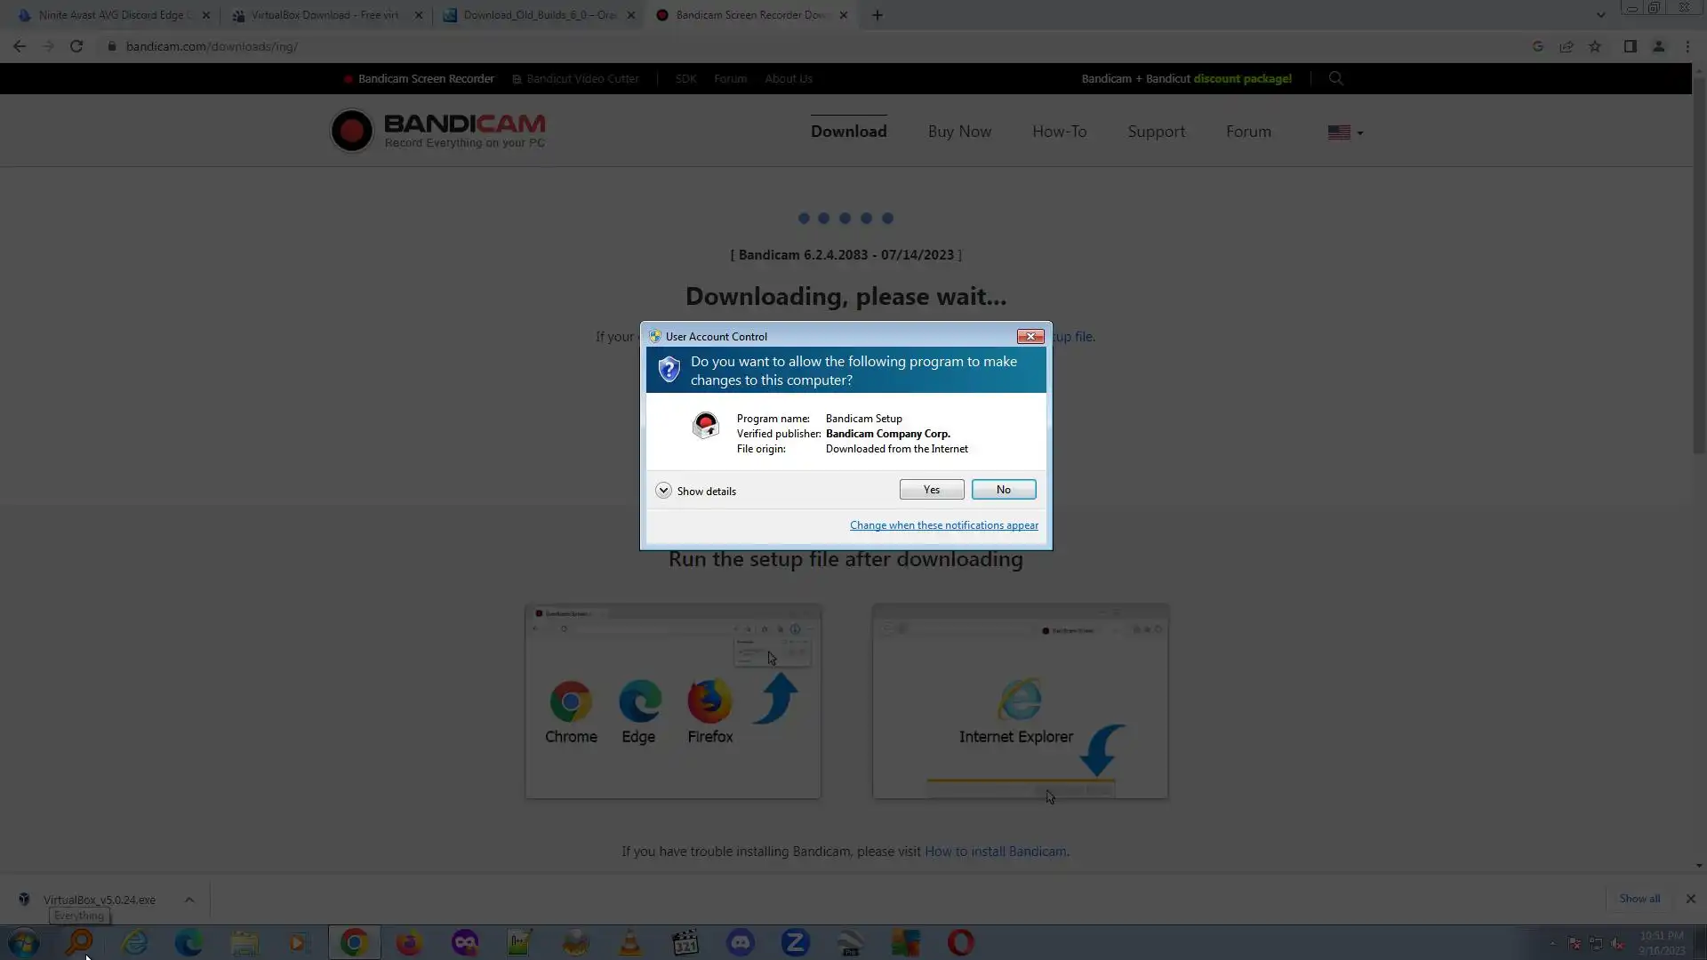
Task: Expand VirtualBox download item options chevron
Action: (x=189, y=900)
